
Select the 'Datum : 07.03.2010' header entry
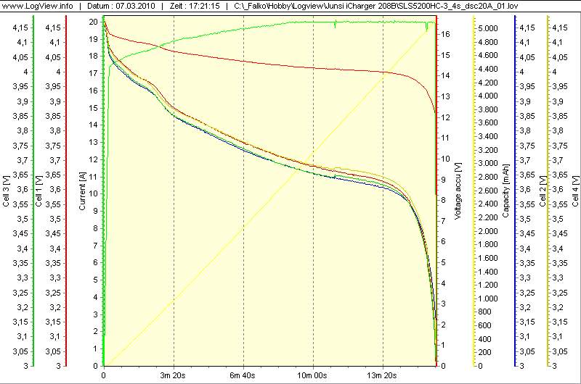(121, 6)
